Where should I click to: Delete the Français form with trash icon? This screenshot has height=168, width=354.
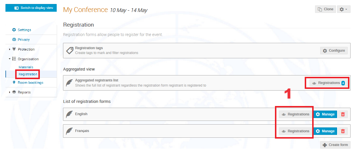pos(343,131)
